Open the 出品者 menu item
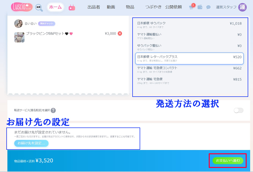This screenshot has width=253, height=172. 94,7
